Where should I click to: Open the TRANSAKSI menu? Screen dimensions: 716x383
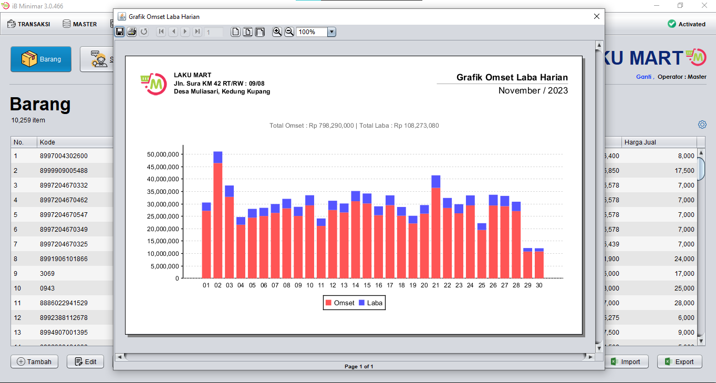coord(29,24)
